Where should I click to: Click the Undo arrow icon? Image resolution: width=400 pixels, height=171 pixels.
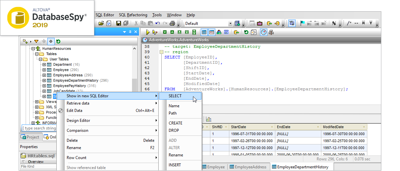(x=158, y=23)
